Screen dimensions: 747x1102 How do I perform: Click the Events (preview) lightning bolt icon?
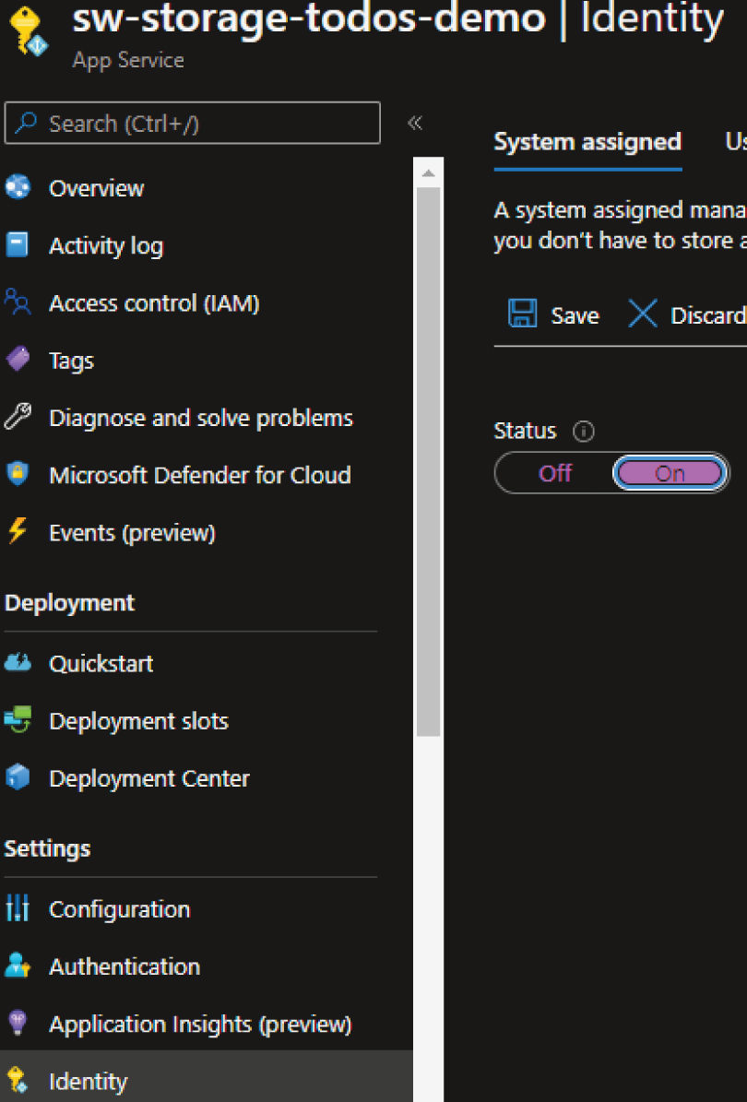coord(17,530)
